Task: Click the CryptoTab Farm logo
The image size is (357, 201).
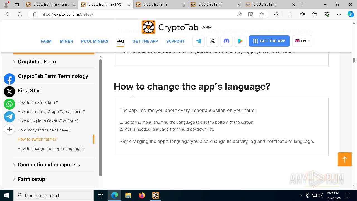Action: pos(177,27)
